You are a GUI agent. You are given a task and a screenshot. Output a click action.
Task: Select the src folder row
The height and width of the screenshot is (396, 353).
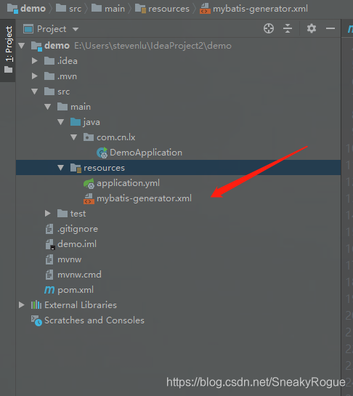(178, 92)
